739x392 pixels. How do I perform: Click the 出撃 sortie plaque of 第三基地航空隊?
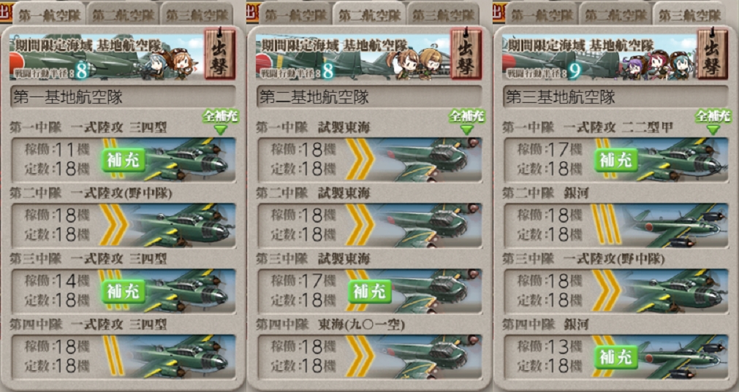pos(713,54)
